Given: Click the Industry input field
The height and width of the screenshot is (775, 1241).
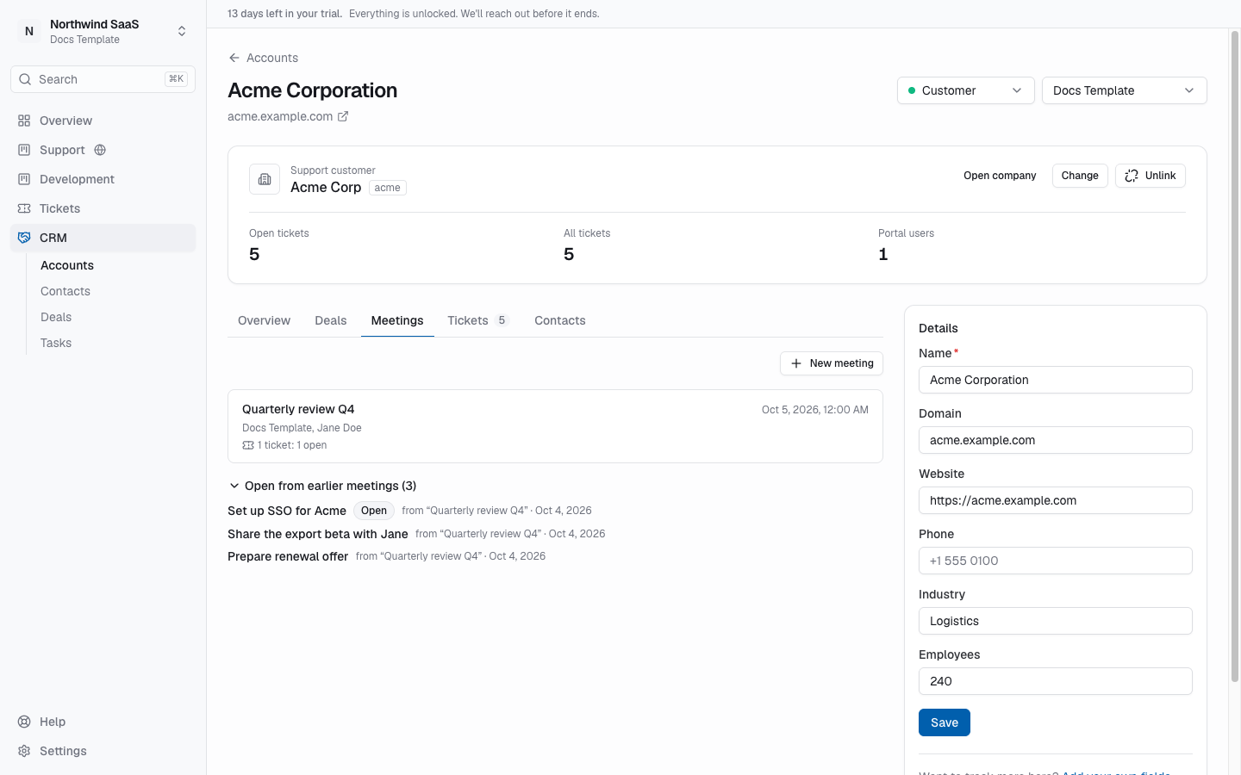Looking at the screenshot, I should tap(1056, 621).
